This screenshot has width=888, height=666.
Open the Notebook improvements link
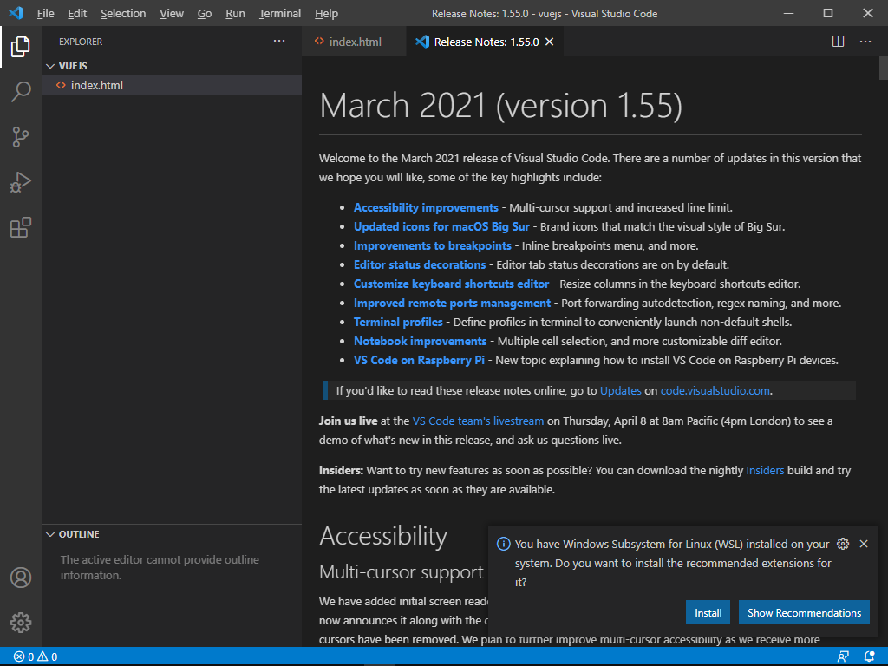point(421,342)
